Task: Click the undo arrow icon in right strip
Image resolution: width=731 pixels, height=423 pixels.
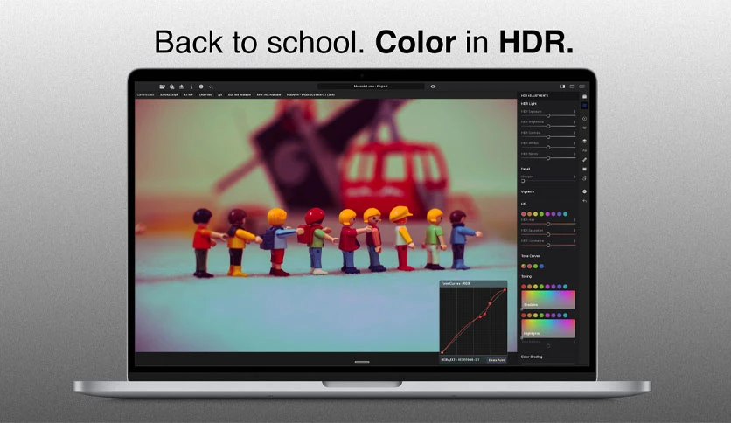Action: click(585, 201)
